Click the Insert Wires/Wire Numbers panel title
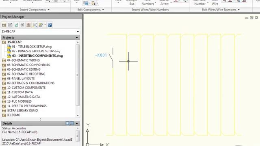260x146 pixels. click(x=150, y=10)
